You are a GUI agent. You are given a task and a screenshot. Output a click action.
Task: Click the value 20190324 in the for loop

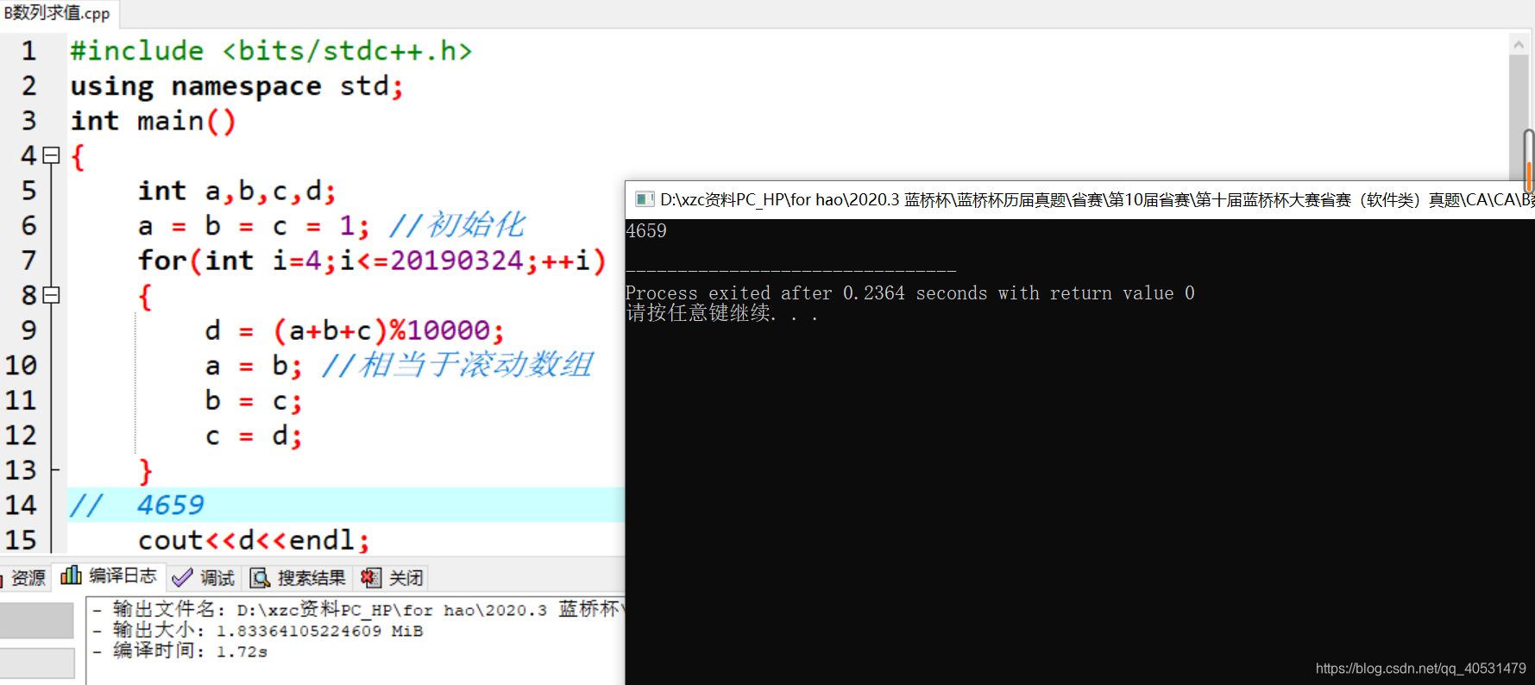coord(456,261)
